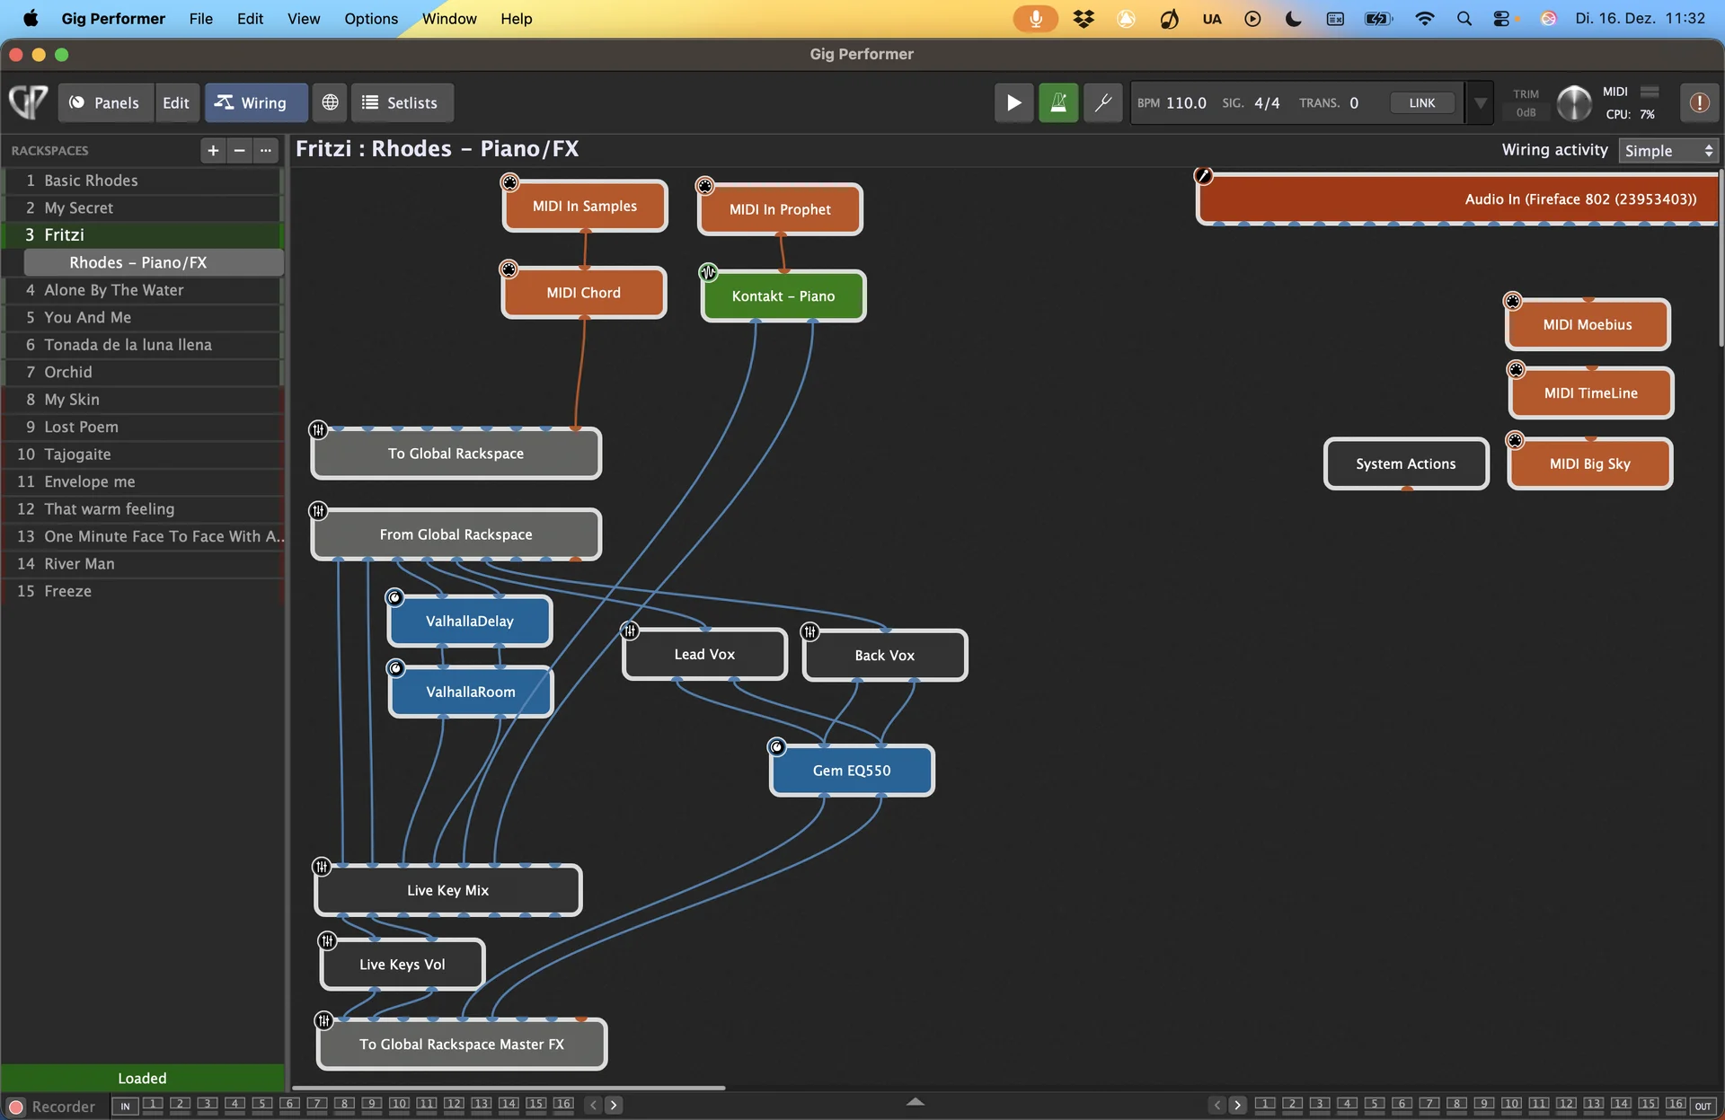Click the ValhallaDelay plugin icon
Viewport: 1725px width, 1120px height.
(x=394, y=597)
